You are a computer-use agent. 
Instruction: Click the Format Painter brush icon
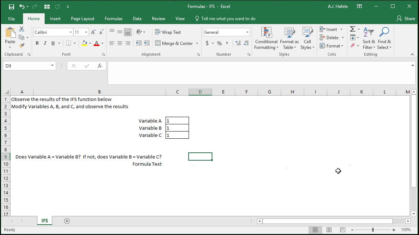(x=22, y=46)
